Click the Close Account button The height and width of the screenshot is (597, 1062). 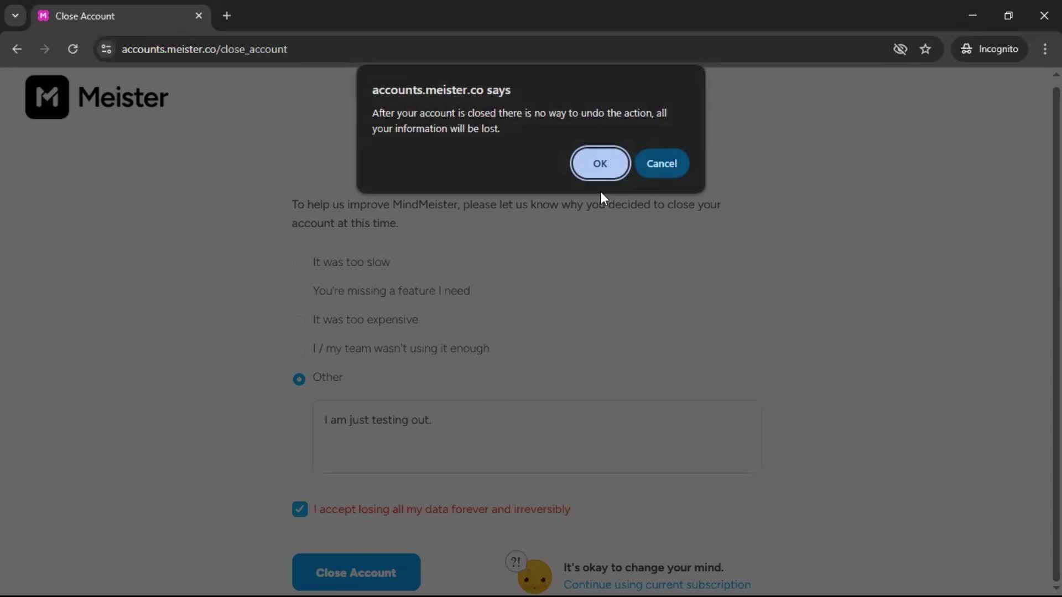(x=356, y=572)
